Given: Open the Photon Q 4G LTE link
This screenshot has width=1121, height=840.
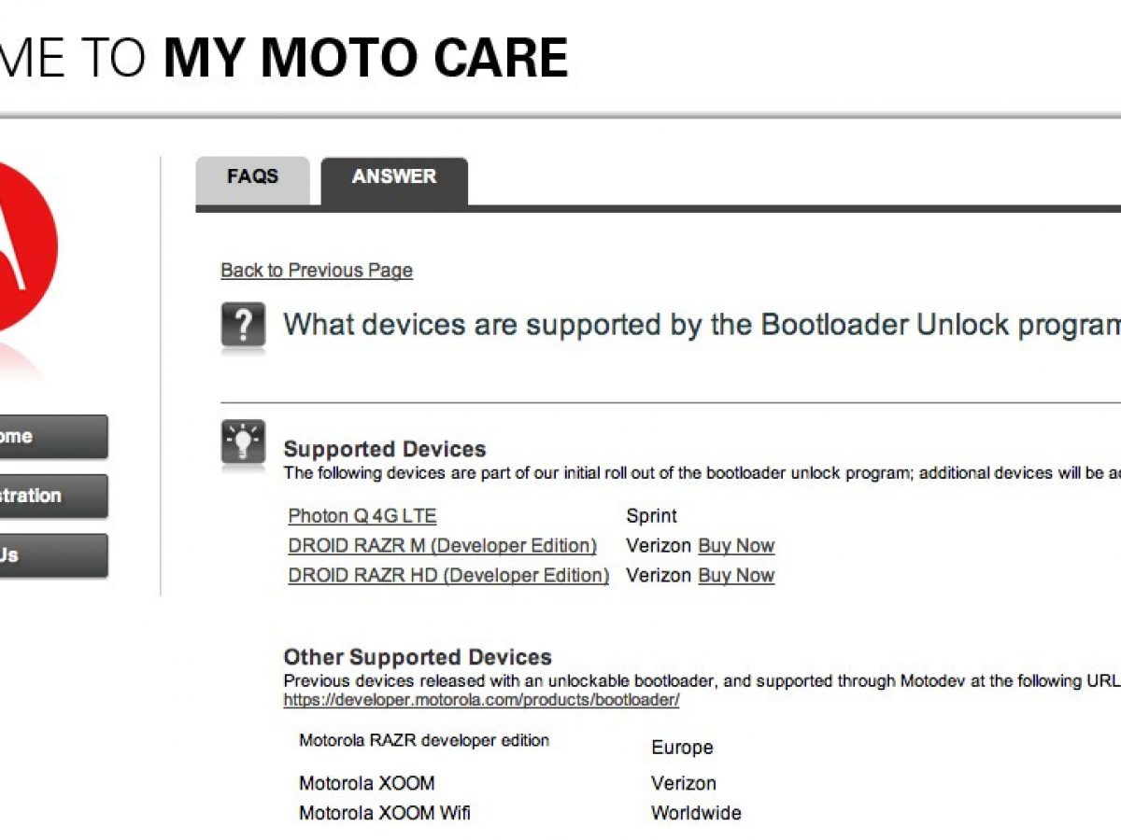Looking at the screenshot, I should point(362,516).
